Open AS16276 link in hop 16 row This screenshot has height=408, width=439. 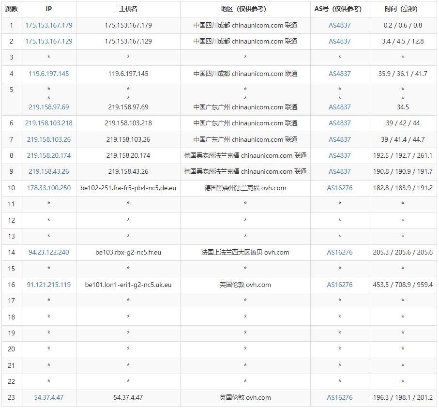coord(340,285)
